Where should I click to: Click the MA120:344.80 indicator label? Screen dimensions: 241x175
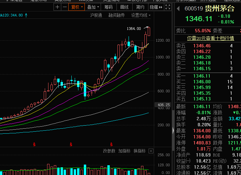click(11, 15)
